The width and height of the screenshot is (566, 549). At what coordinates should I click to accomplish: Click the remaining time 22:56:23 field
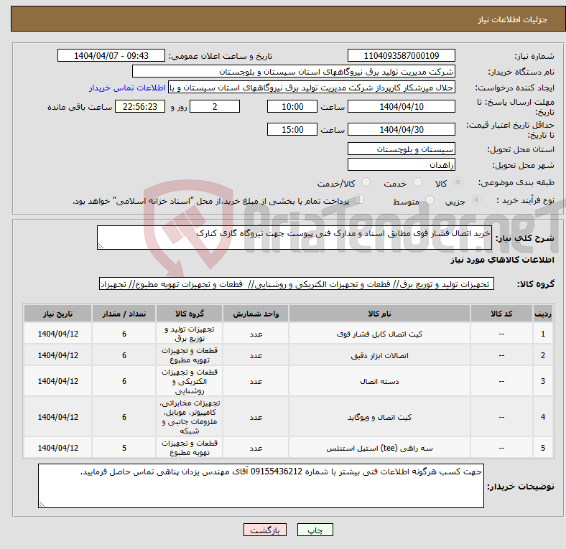(140, 106)
